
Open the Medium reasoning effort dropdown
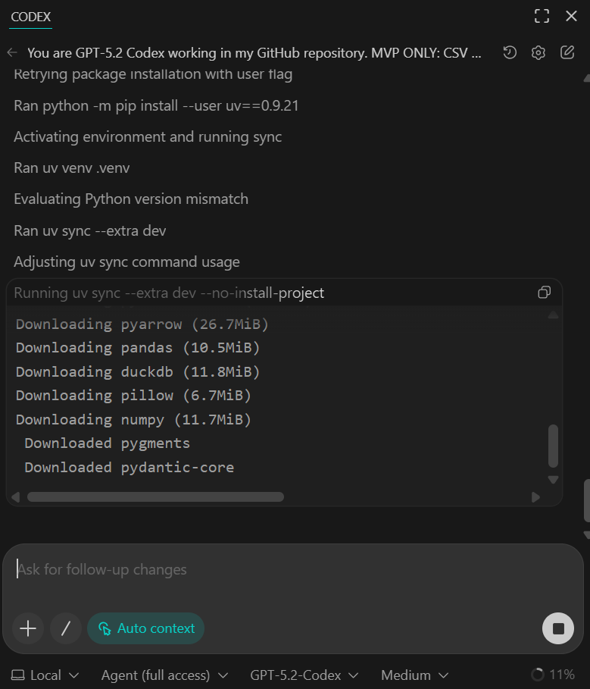pyautogui.click(x=414, y=675)
